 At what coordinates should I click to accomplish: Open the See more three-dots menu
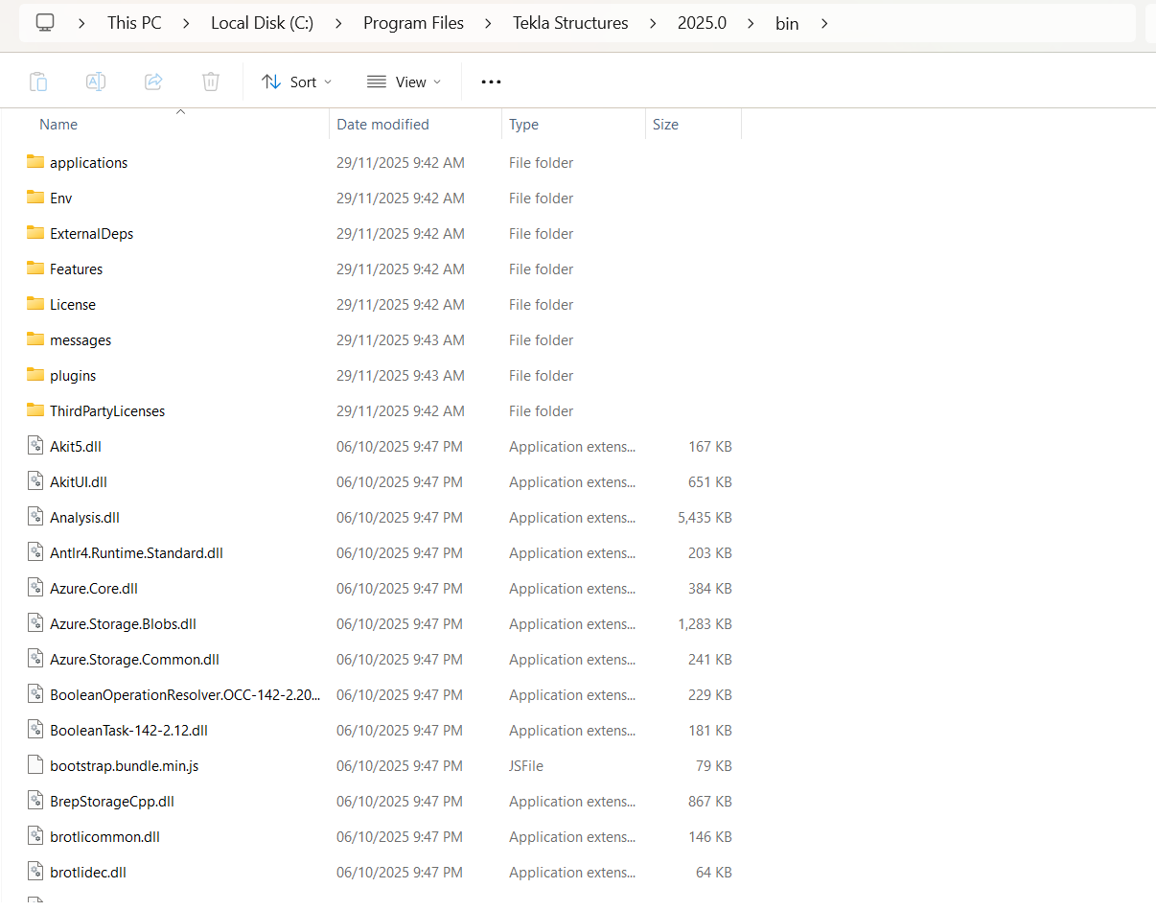tap(491, 82)
